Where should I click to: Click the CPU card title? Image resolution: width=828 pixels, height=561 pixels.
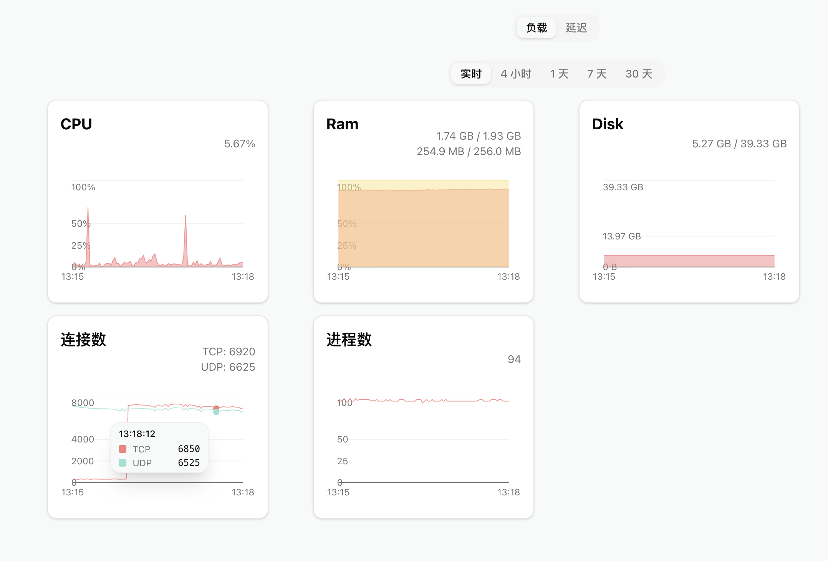(76, 124)
